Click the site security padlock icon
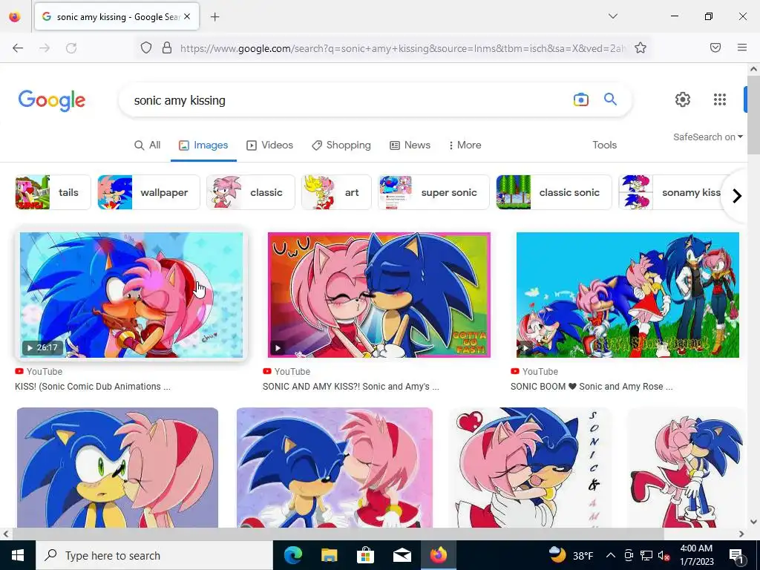The image size is (760, 570). [x=167, y=47]
